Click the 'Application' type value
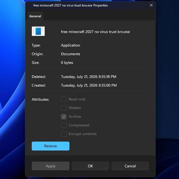179x179 pixels. tap(70, 45)
